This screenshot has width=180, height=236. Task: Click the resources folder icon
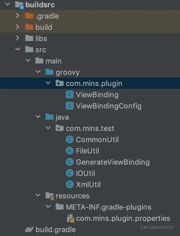[49, 196]
